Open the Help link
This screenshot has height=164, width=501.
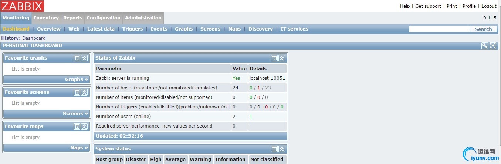405,6
